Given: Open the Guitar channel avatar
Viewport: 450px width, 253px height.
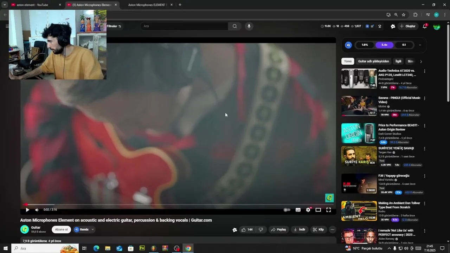Looking at the screenshot, I should tap(25, 229).
